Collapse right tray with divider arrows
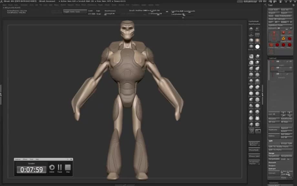This screenshot has width=297, height=186. [262, 94]
